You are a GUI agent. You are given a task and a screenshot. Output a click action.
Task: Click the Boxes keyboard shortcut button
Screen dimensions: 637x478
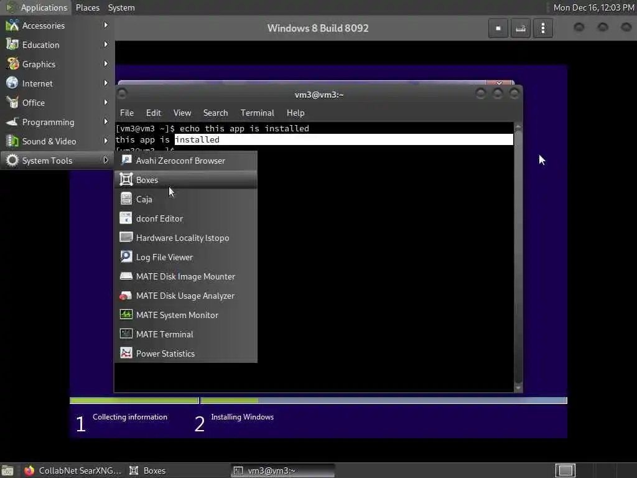(521, 28)
